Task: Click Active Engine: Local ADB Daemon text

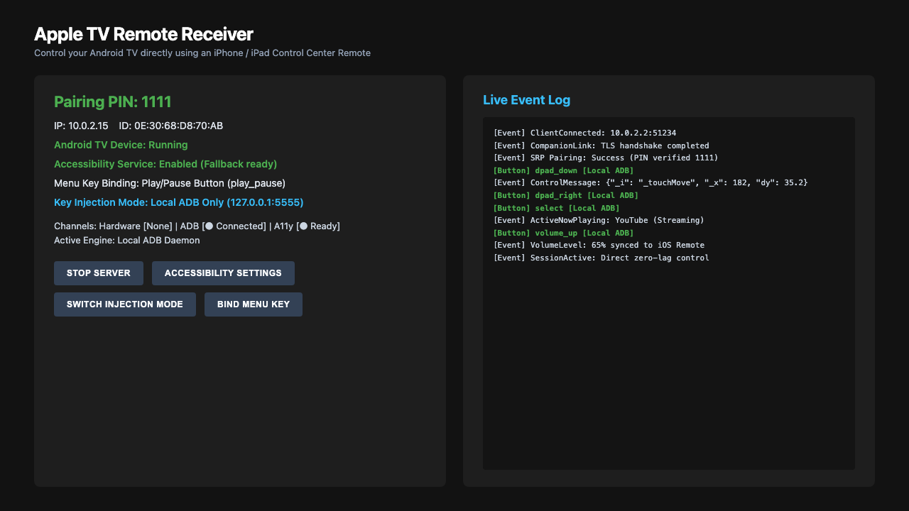Action: (127, 241)
